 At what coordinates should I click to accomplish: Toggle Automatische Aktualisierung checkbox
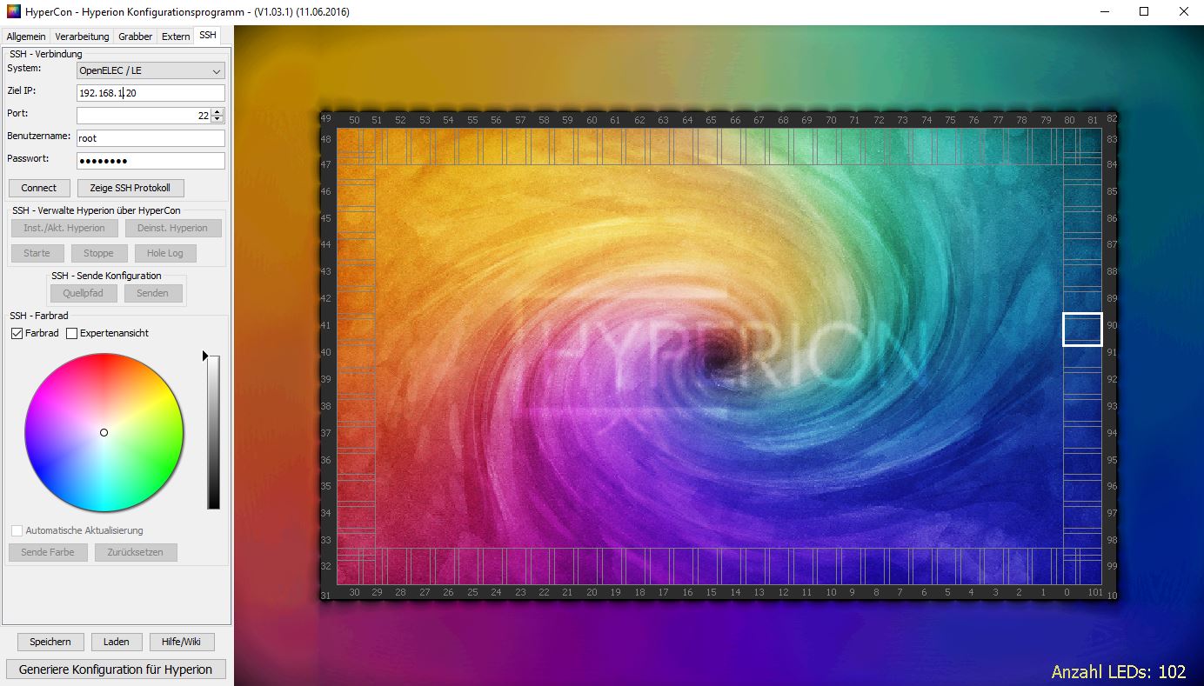[17, 530]
